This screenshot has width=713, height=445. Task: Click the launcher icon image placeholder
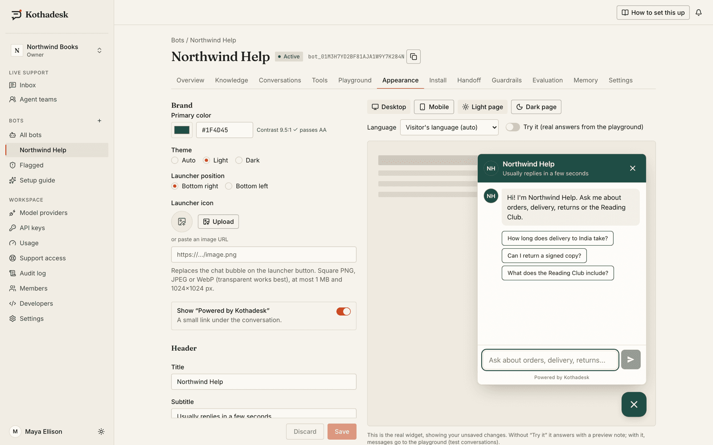pyautogui.click(x=182, y=222)
